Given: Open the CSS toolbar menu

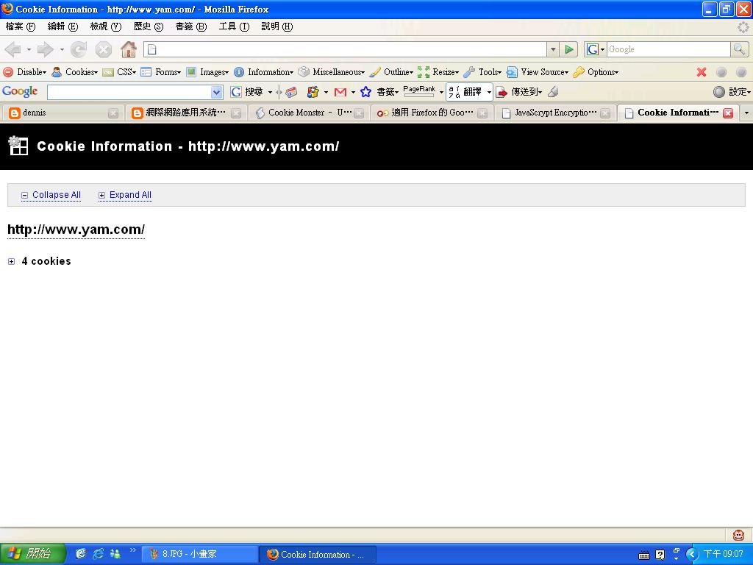Looking at the screenshot, I should click(x=120, y=72).
